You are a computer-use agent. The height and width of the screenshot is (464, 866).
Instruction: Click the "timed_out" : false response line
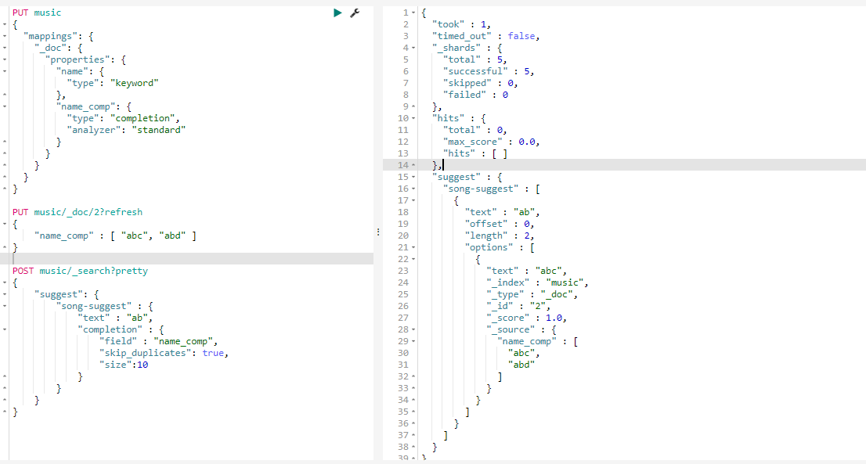click(486, 36)
